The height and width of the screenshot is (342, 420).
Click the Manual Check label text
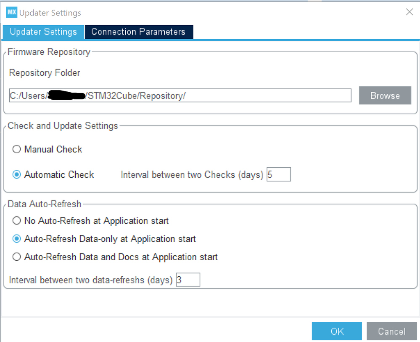[x=53, y=150]
